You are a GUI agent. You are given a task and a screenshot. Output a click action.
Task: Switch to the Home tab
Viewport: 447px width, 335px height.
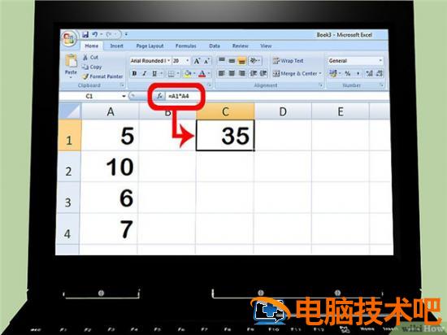pyautogui.click(x=91, y=46)
